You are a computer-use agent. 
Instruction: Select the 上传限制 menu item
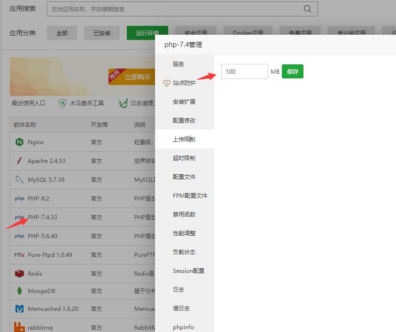(185, 139)
